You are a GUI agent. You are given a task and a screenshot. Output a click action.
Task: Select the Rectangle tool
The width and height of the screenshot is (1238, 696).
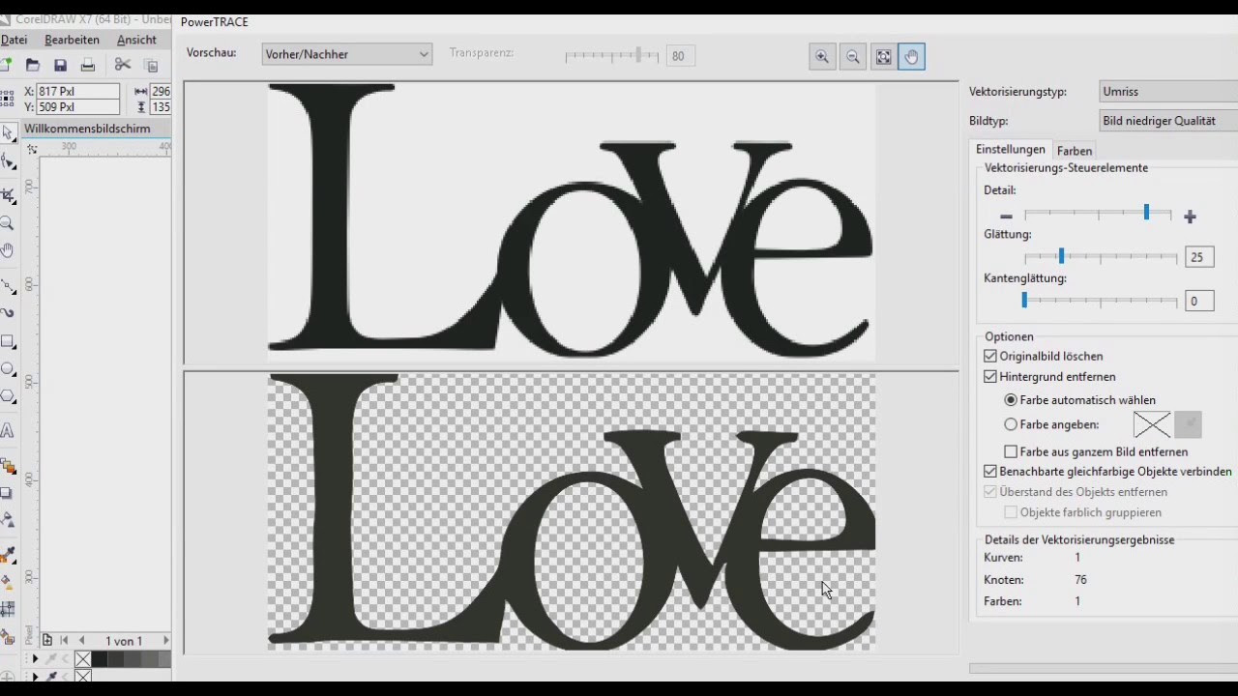8,341
